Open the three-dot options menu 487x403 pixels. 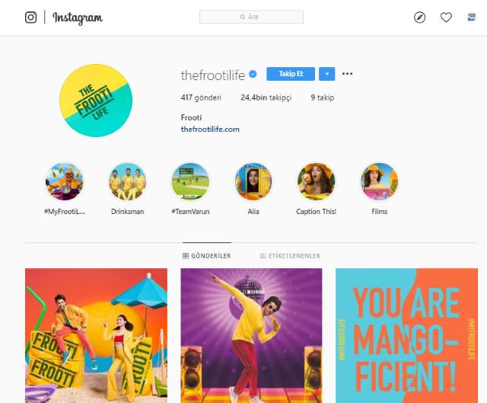click(x=347, y=74)
